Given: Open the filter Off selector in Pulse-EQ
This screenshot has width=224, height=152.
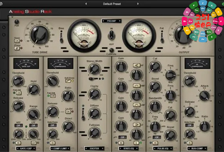Looking at the screenshot, I should click(157, 137).
